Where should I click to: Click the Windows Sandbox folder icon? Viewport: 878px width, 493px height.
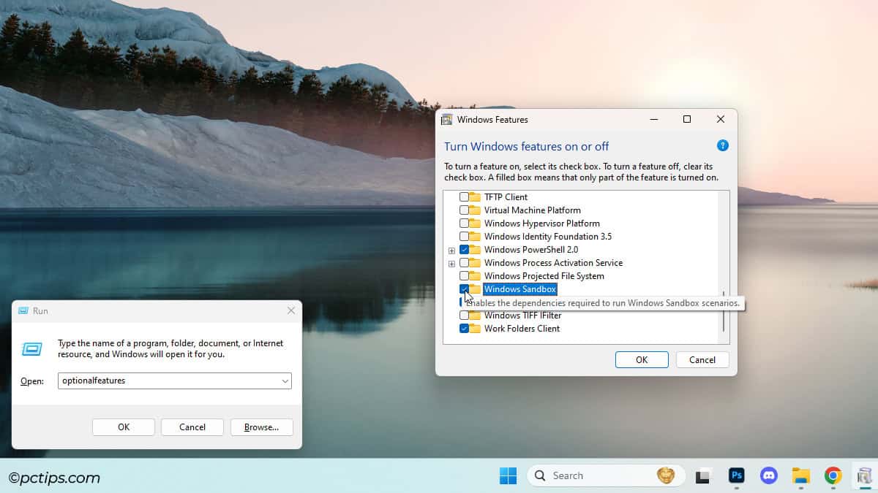coord(476,289)
